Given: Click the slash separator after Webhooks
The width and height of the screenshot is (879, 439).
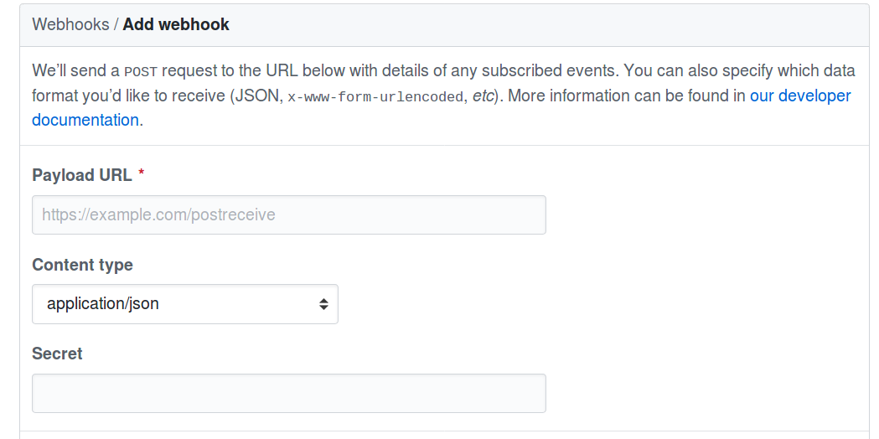Looking at the screenshot, I should (x=116, y=24).
